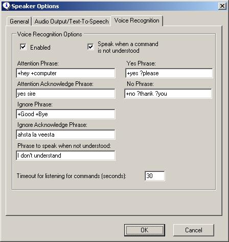Select the Voice Recognition tab
The image size is (229, 242).
(137, 20)
